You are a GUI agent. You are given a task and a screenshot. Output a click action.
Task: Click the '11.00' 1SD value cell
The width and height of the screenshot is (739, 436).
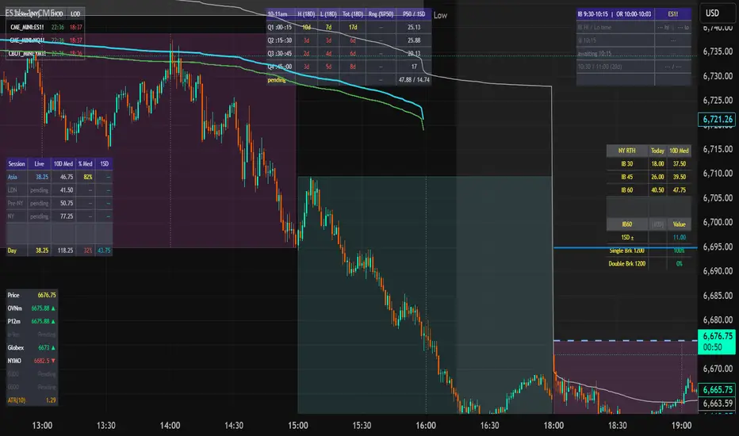point(680,238)
